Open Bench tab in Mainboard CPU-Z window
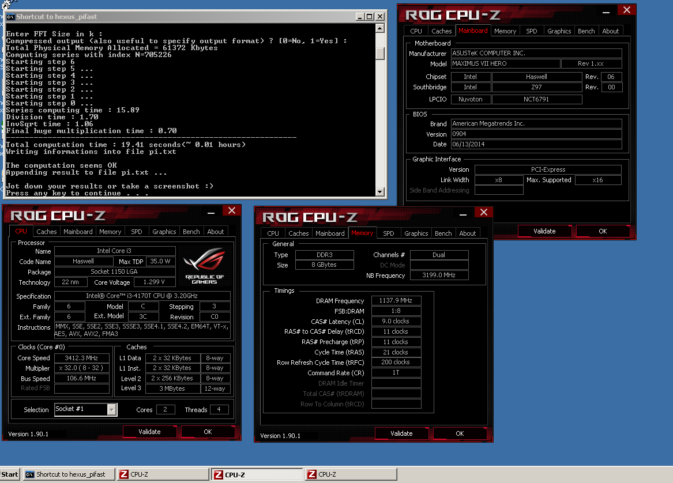 coord(586,31)
